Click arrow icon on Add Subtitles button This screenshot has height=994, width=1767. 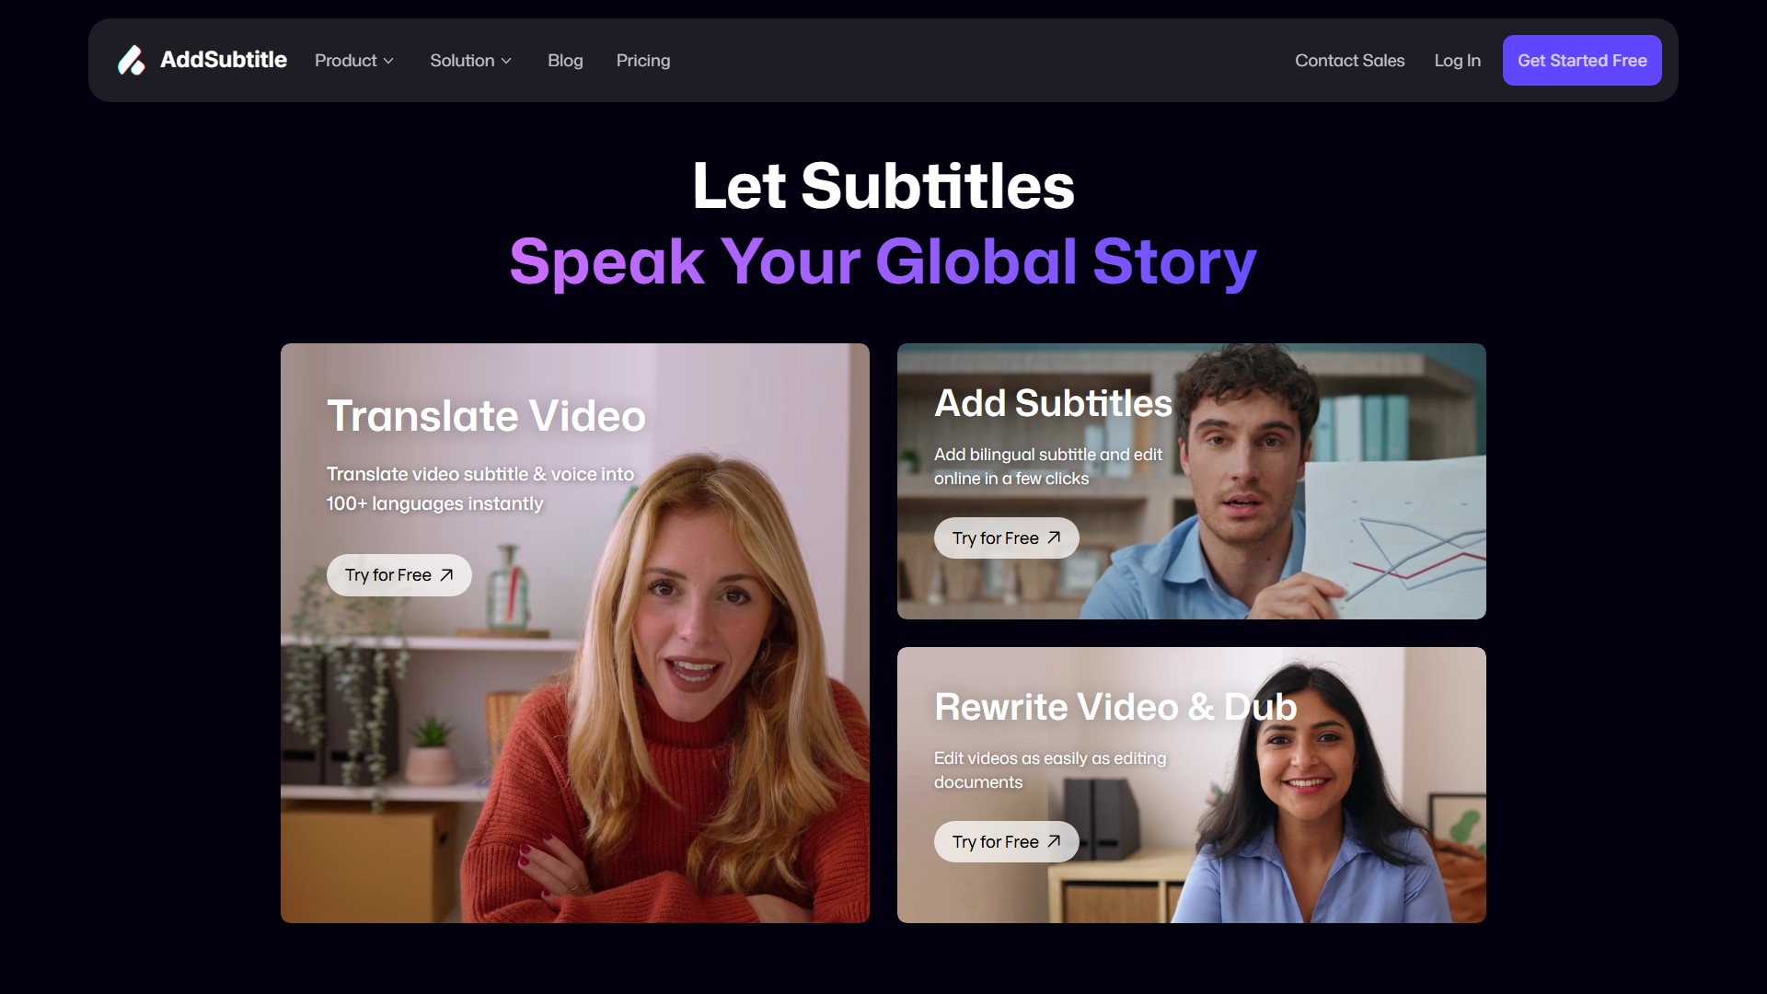click(x=1054, y=537)
